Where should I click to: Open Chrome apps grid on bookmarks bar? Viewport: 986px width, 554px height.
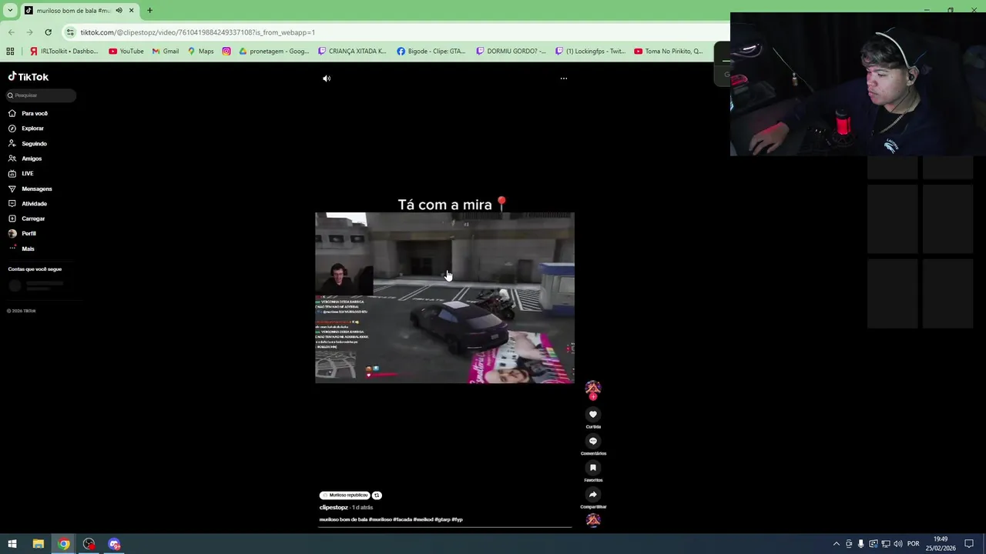(10, 52)
